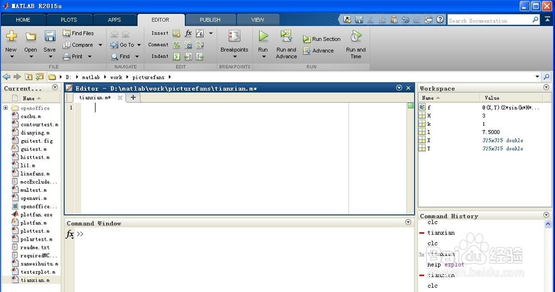Switch to the APPS ribbon tab
555x292 pixels.
(114, 20)
